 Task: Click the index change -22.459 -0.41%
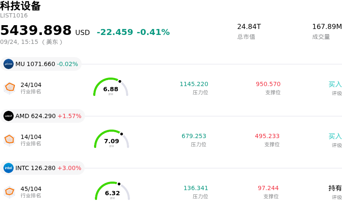[133, 32]
